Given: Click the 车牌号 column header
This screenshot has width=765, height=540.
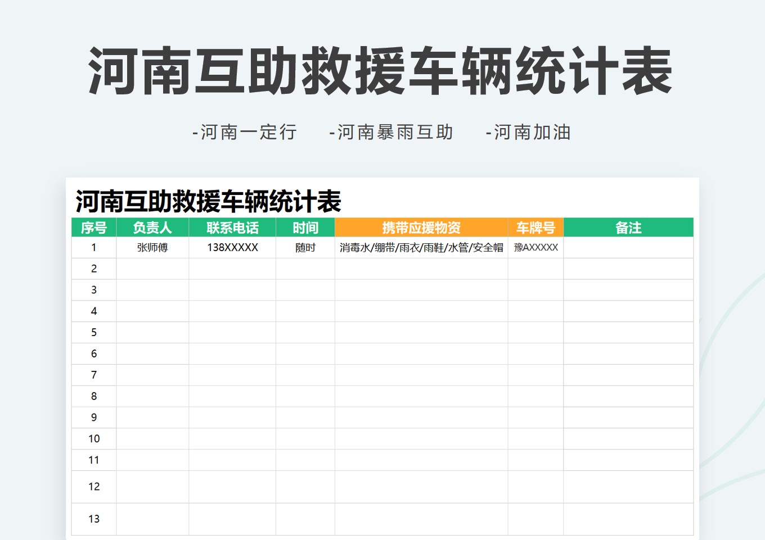Looking at the screenshot, I should [x=535, y=228].
